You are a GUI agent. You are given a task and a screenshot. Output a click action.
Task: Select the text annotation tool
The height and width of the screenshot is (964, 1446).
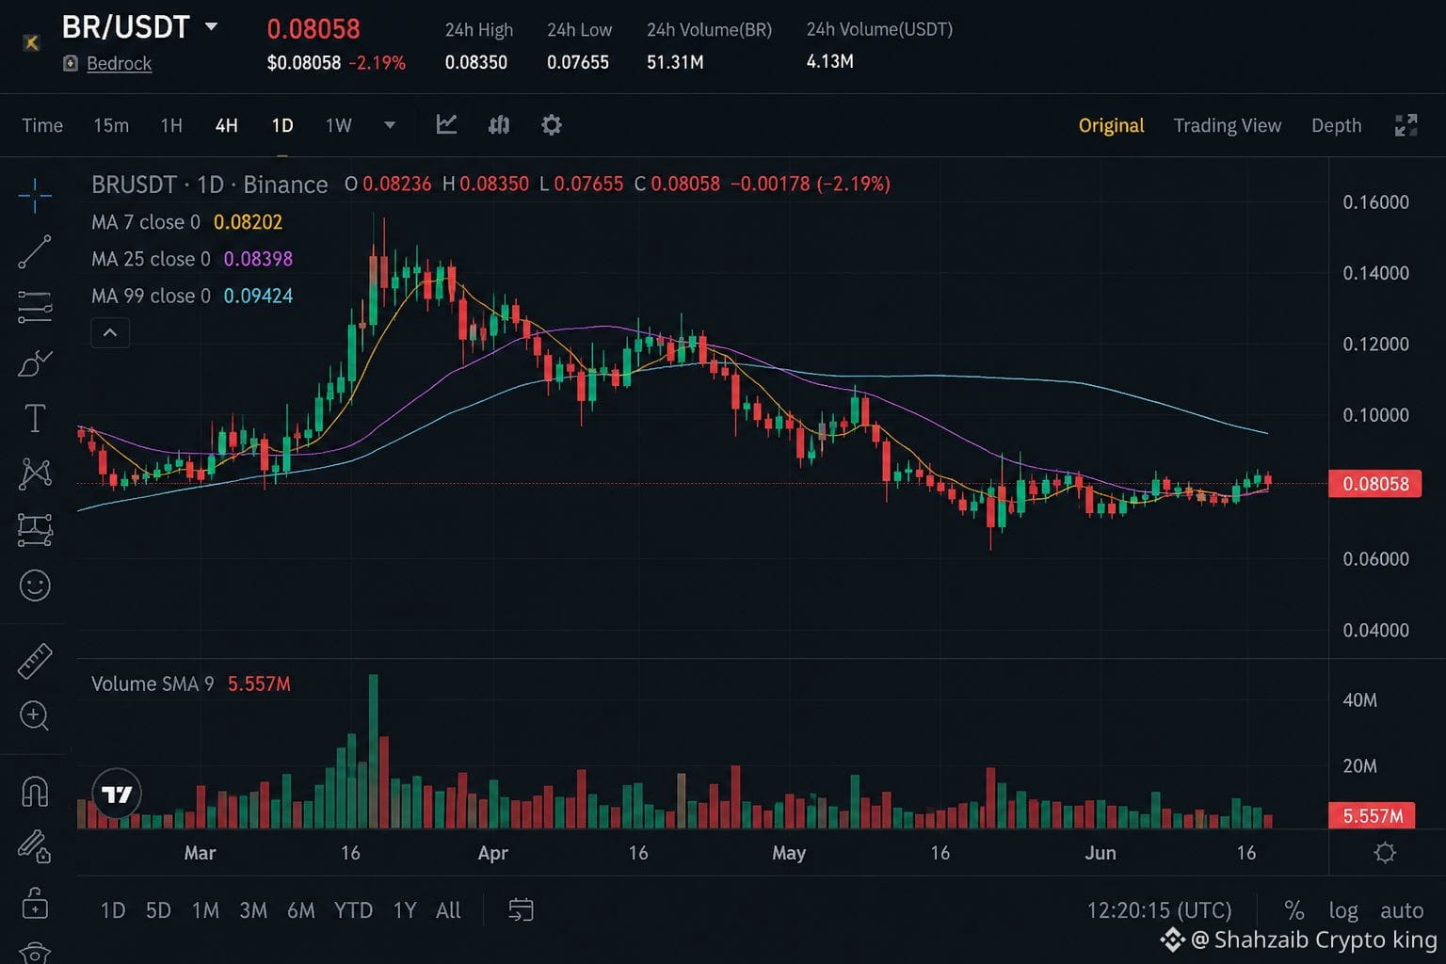click(35, 418)
